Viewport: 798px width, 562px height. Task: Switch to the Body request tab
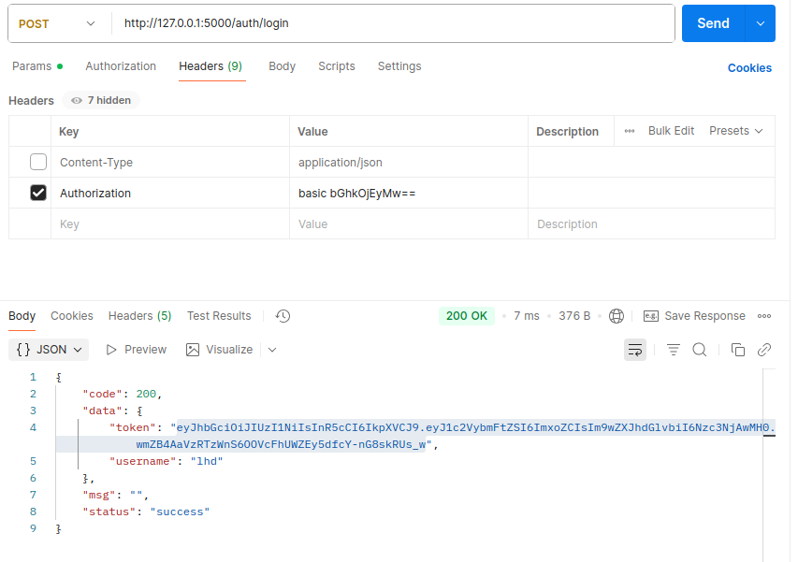point(282,66)
